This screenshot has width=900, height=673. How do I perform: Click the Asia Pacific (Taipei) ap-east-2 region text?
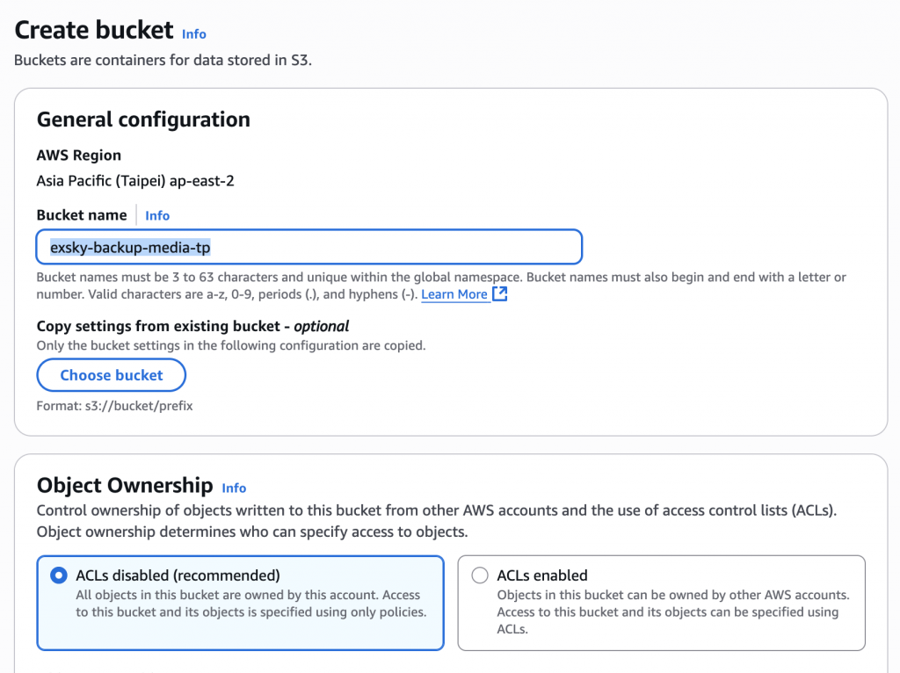coord(135,181)
